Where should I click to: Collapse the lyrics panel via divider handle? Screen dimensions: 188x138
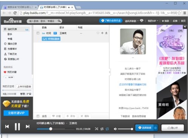click(110, 72)
